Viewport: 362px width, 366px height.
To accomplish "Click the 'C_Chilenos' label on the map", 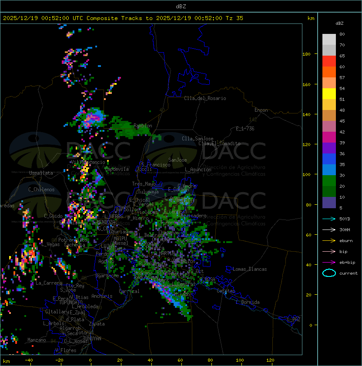I will pos(41,190).
